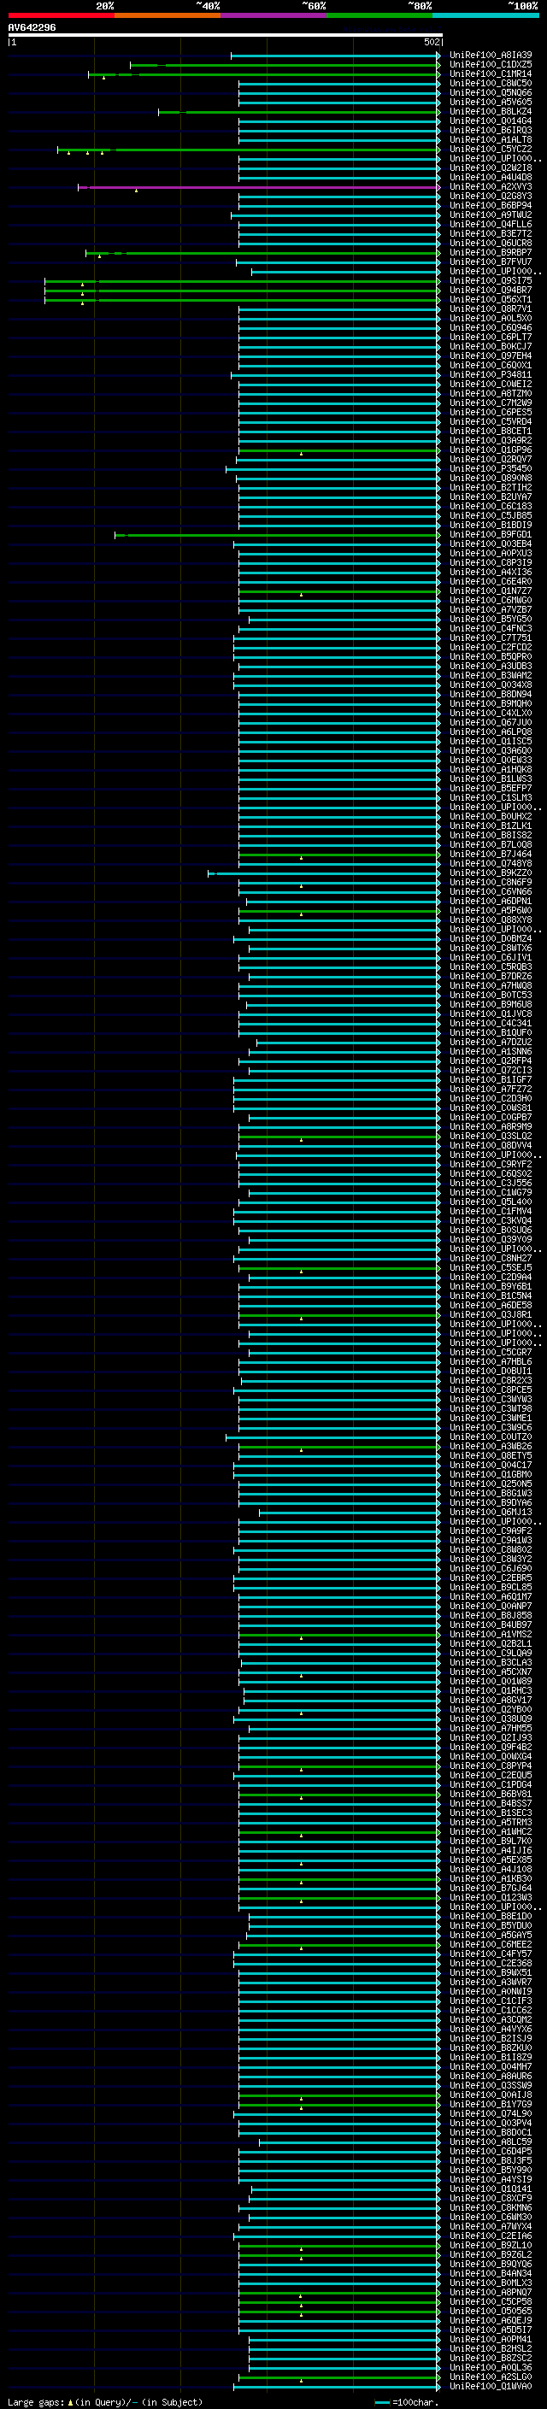
Task: Click the yellow gap marker on the A2XVY3 bar
Action: click(136, 191)
